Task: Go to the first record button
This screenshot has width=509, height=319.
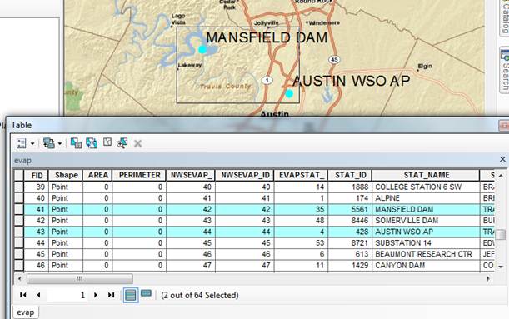Action: 23,295
